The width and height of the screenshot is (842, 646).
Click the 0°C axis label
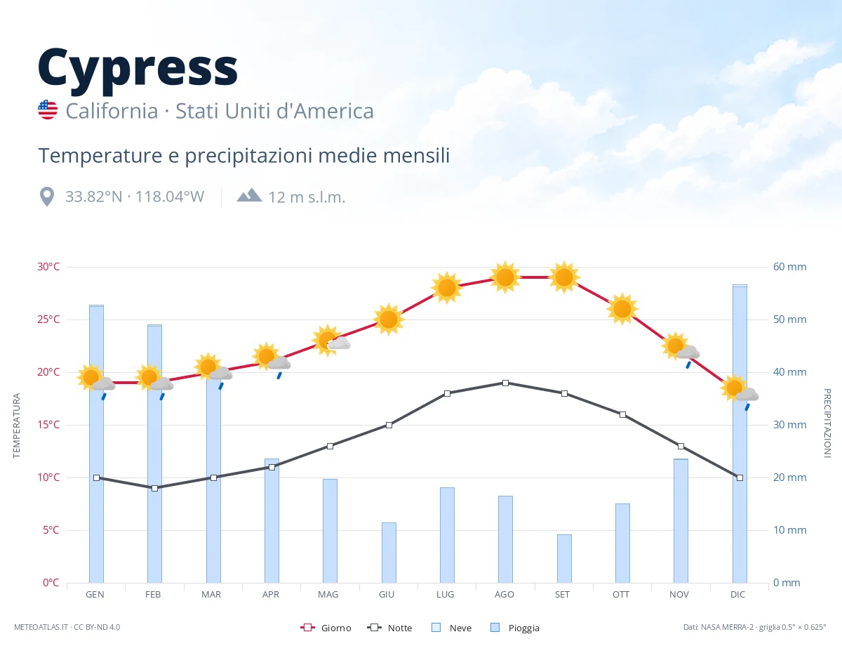[x=51, y=583]
